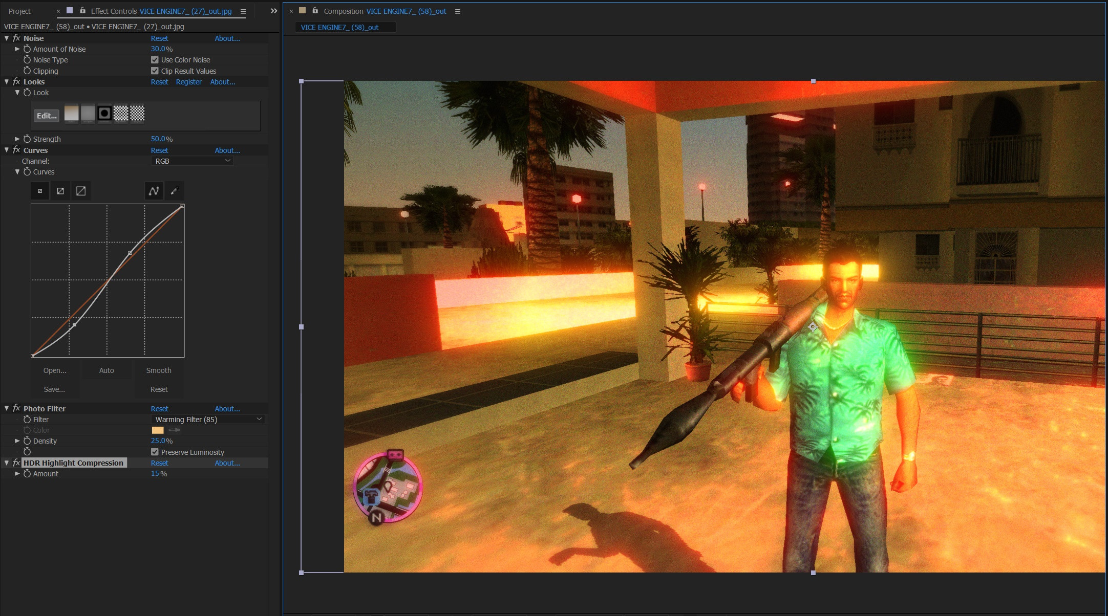
Task: Expand Amount of Noise slider
Action: tap(17, 49)
